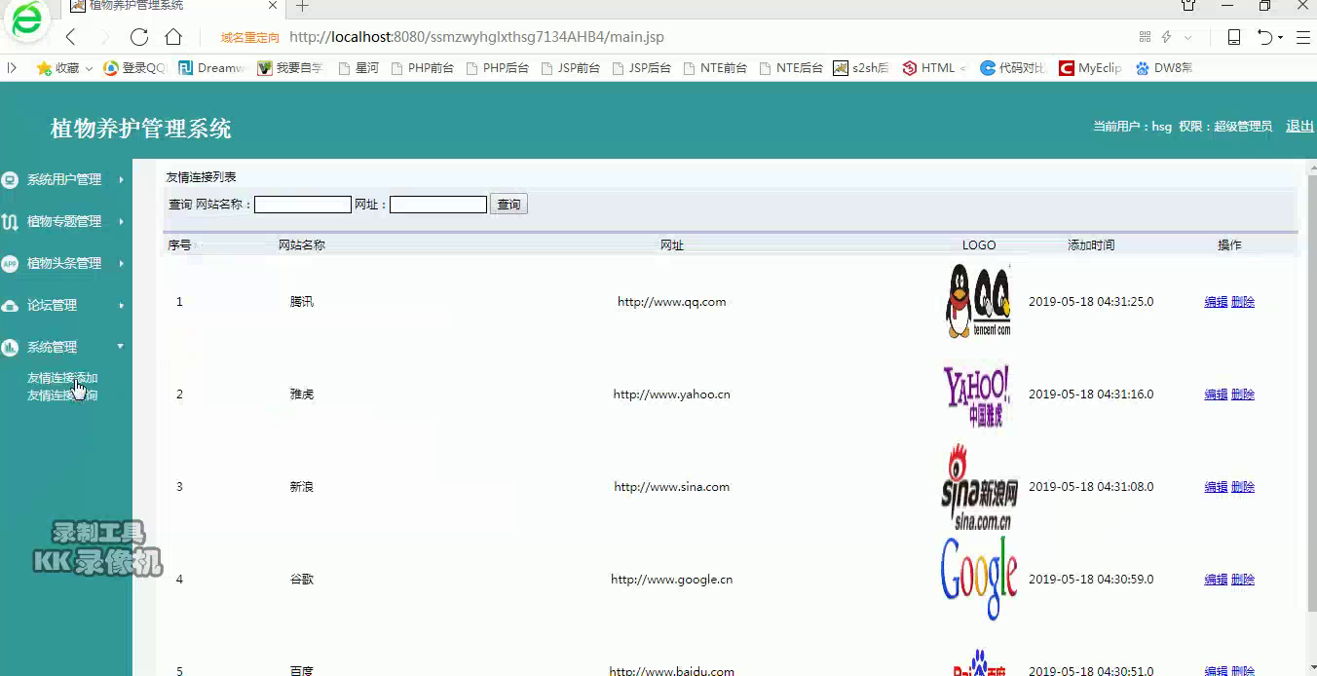Open the DW8 bookmark
The height and width of the screenshot is (676, 1317).
[x=1164, y=68]
